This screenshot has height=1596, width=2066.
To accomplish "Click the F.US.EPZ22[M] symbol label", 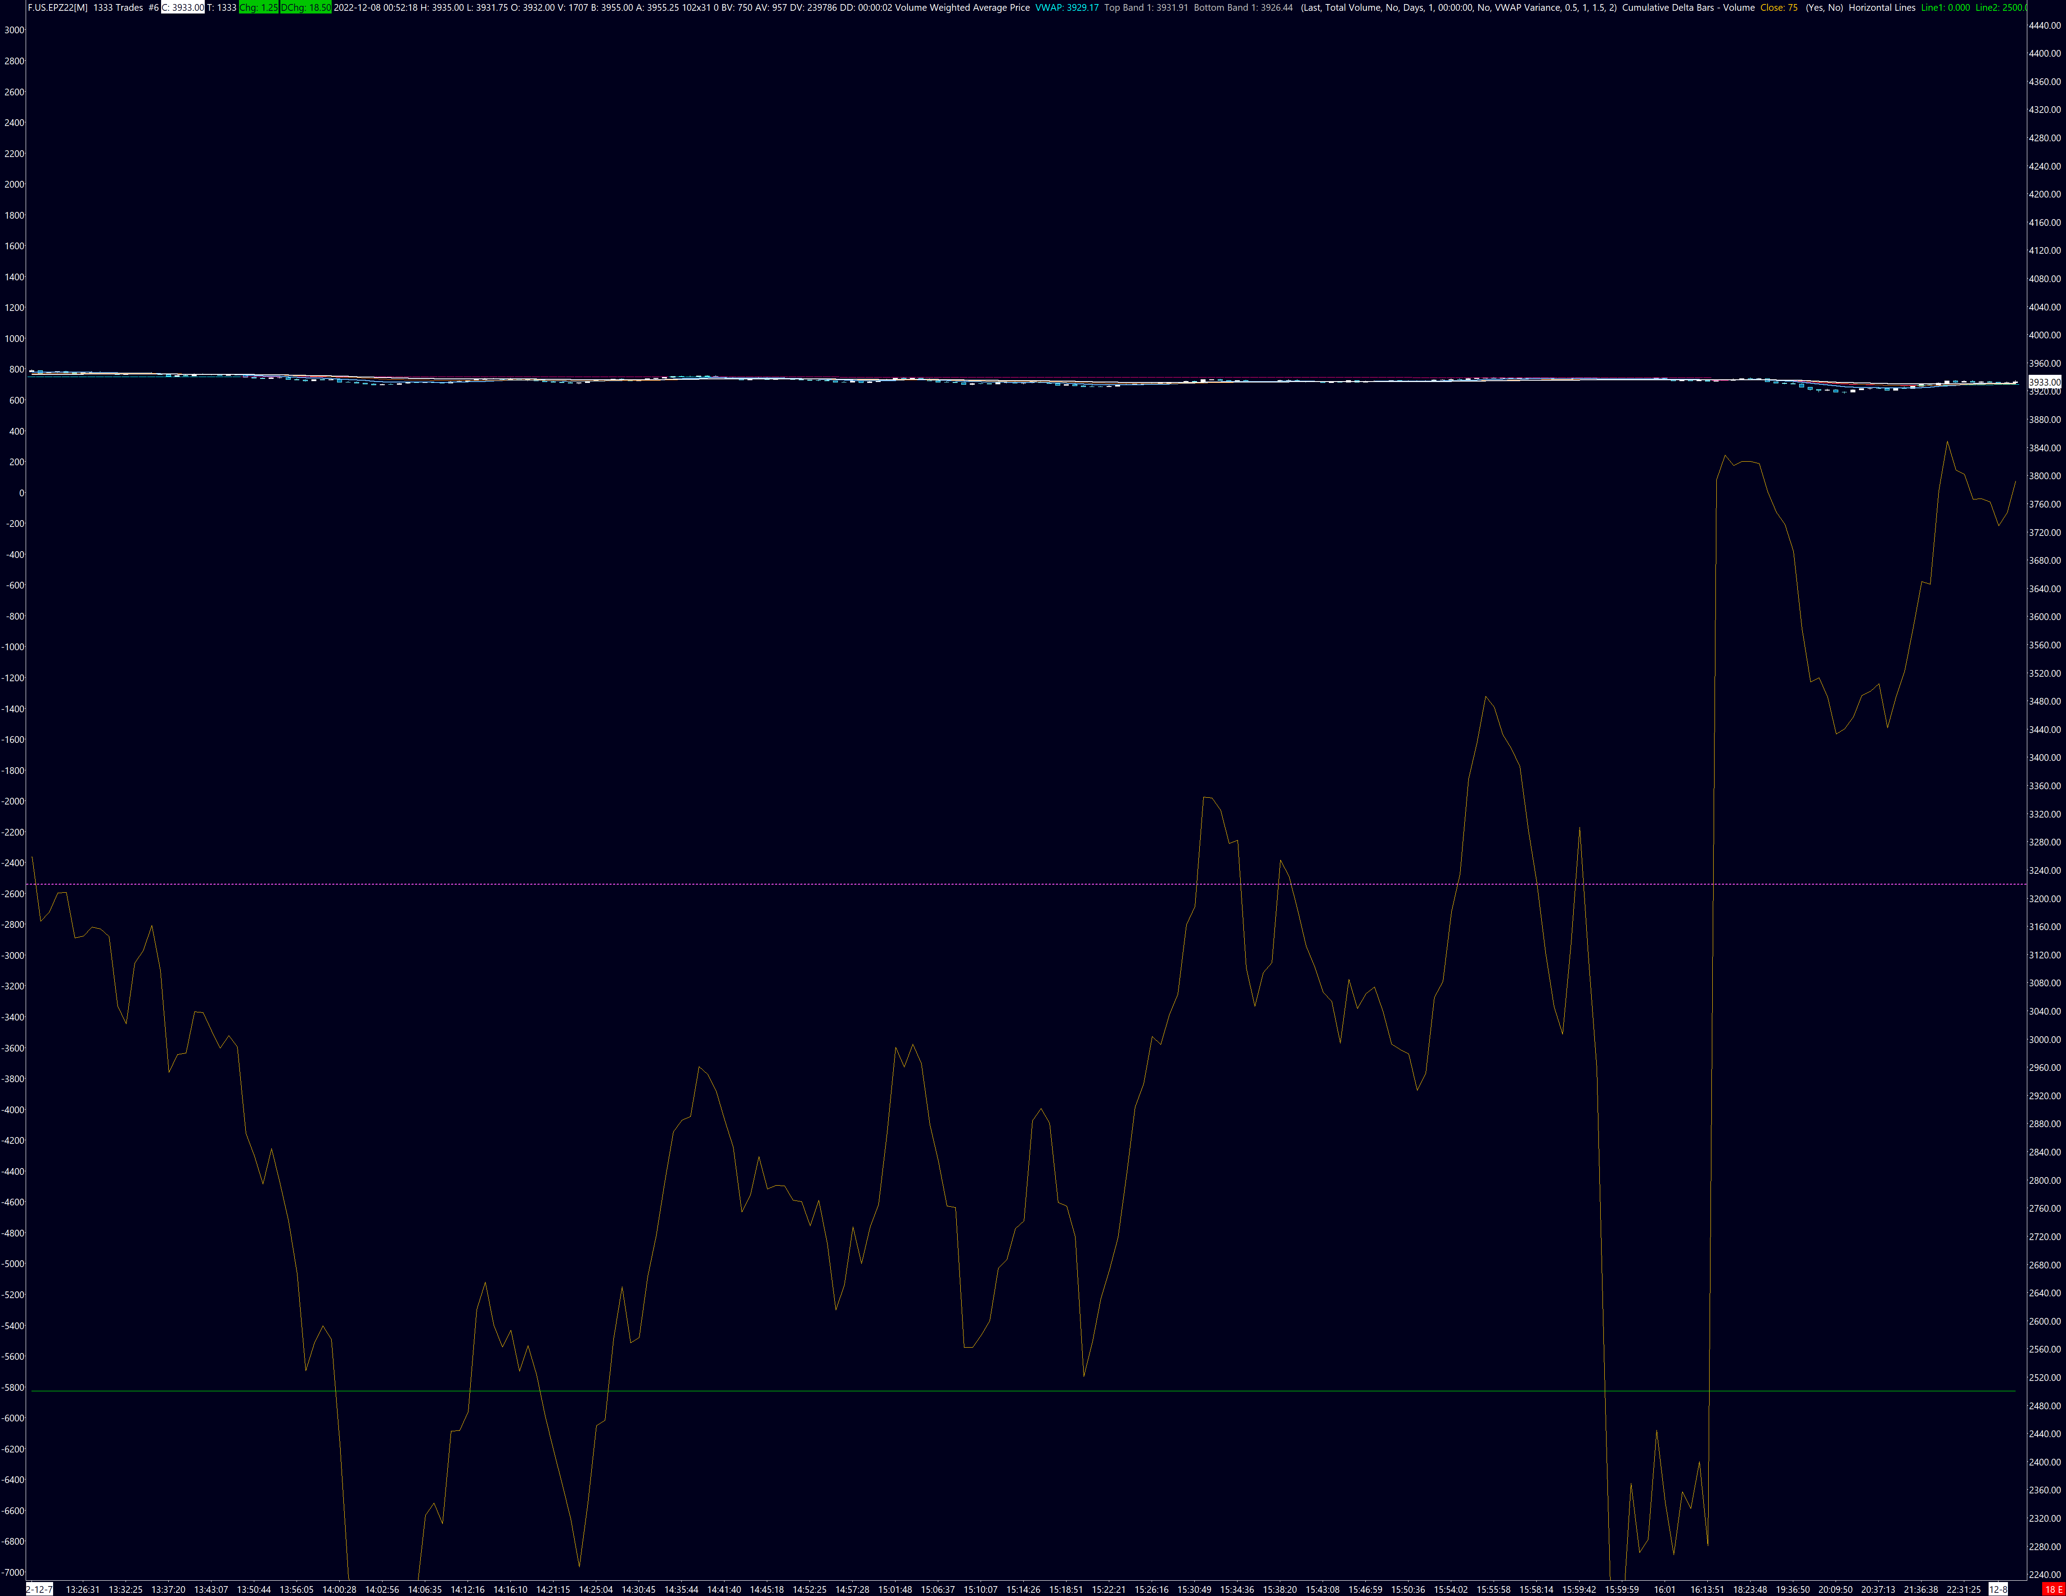I will point(58,8).
